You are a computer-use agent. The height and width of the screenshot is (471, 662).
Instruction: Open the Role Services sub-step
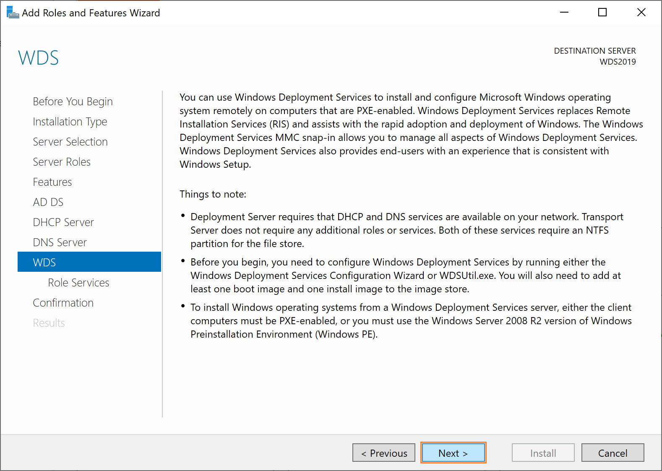[x=78, y=283]
